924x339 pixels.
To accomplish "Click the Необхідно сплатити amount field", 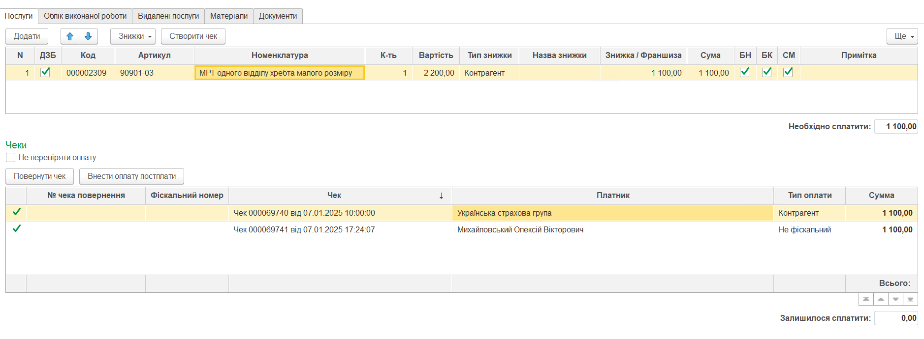I will point(896,127).
